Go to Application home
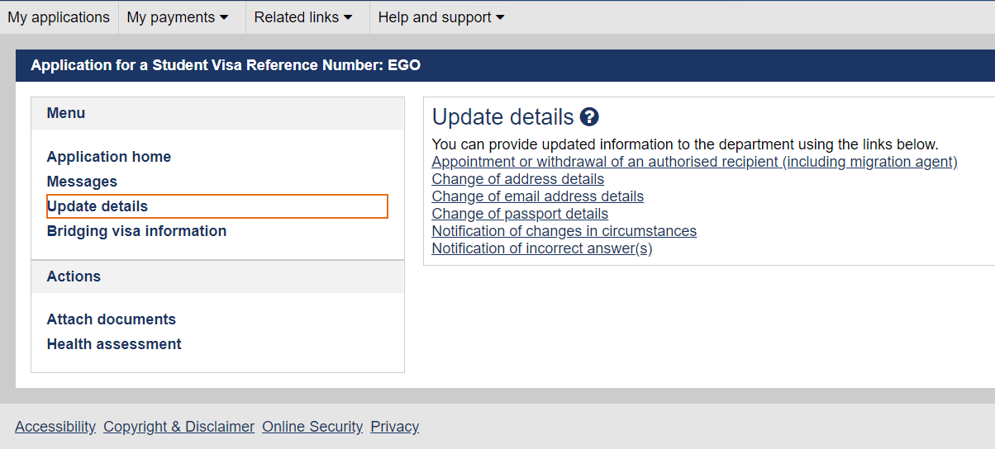 pos(109,157)
